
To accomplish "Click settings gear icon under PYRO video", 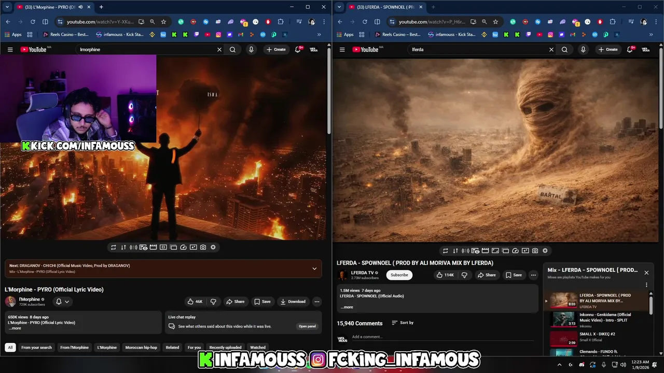I will [x=213, y=247].
